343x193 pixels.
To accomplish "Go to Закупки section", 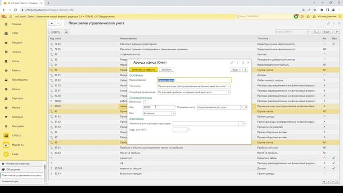I will pos(17,52).
